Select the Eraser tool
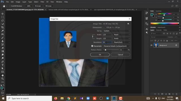 [x=3, y=48]
